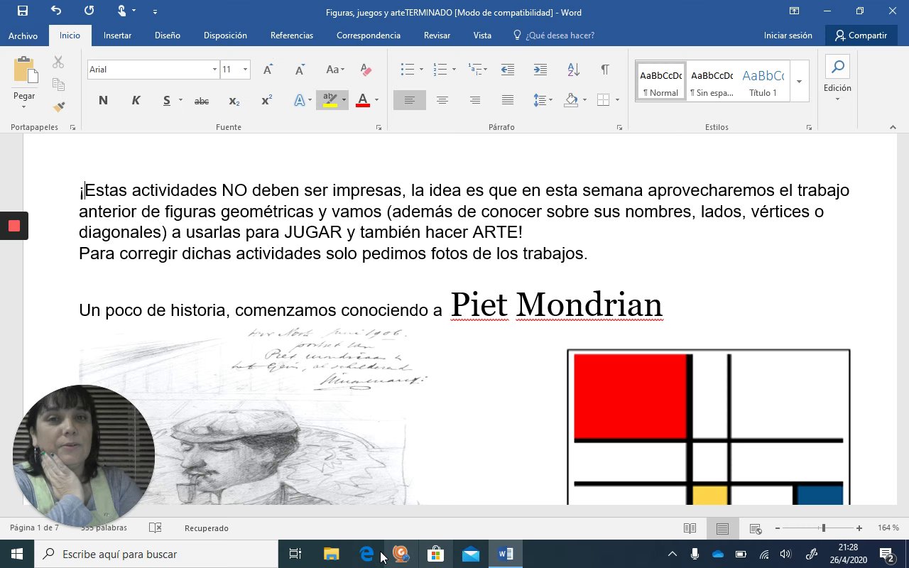The image size is (909, 568).
Task: Open the multilevel list button
Action: tap(474, 70)
